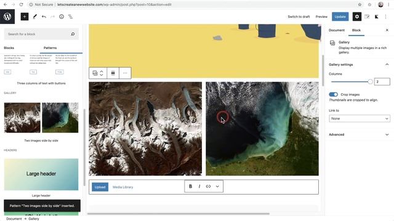Open the browser profile avatar
Viewport: 394px width, 221px height.
[x=380, y=4]
